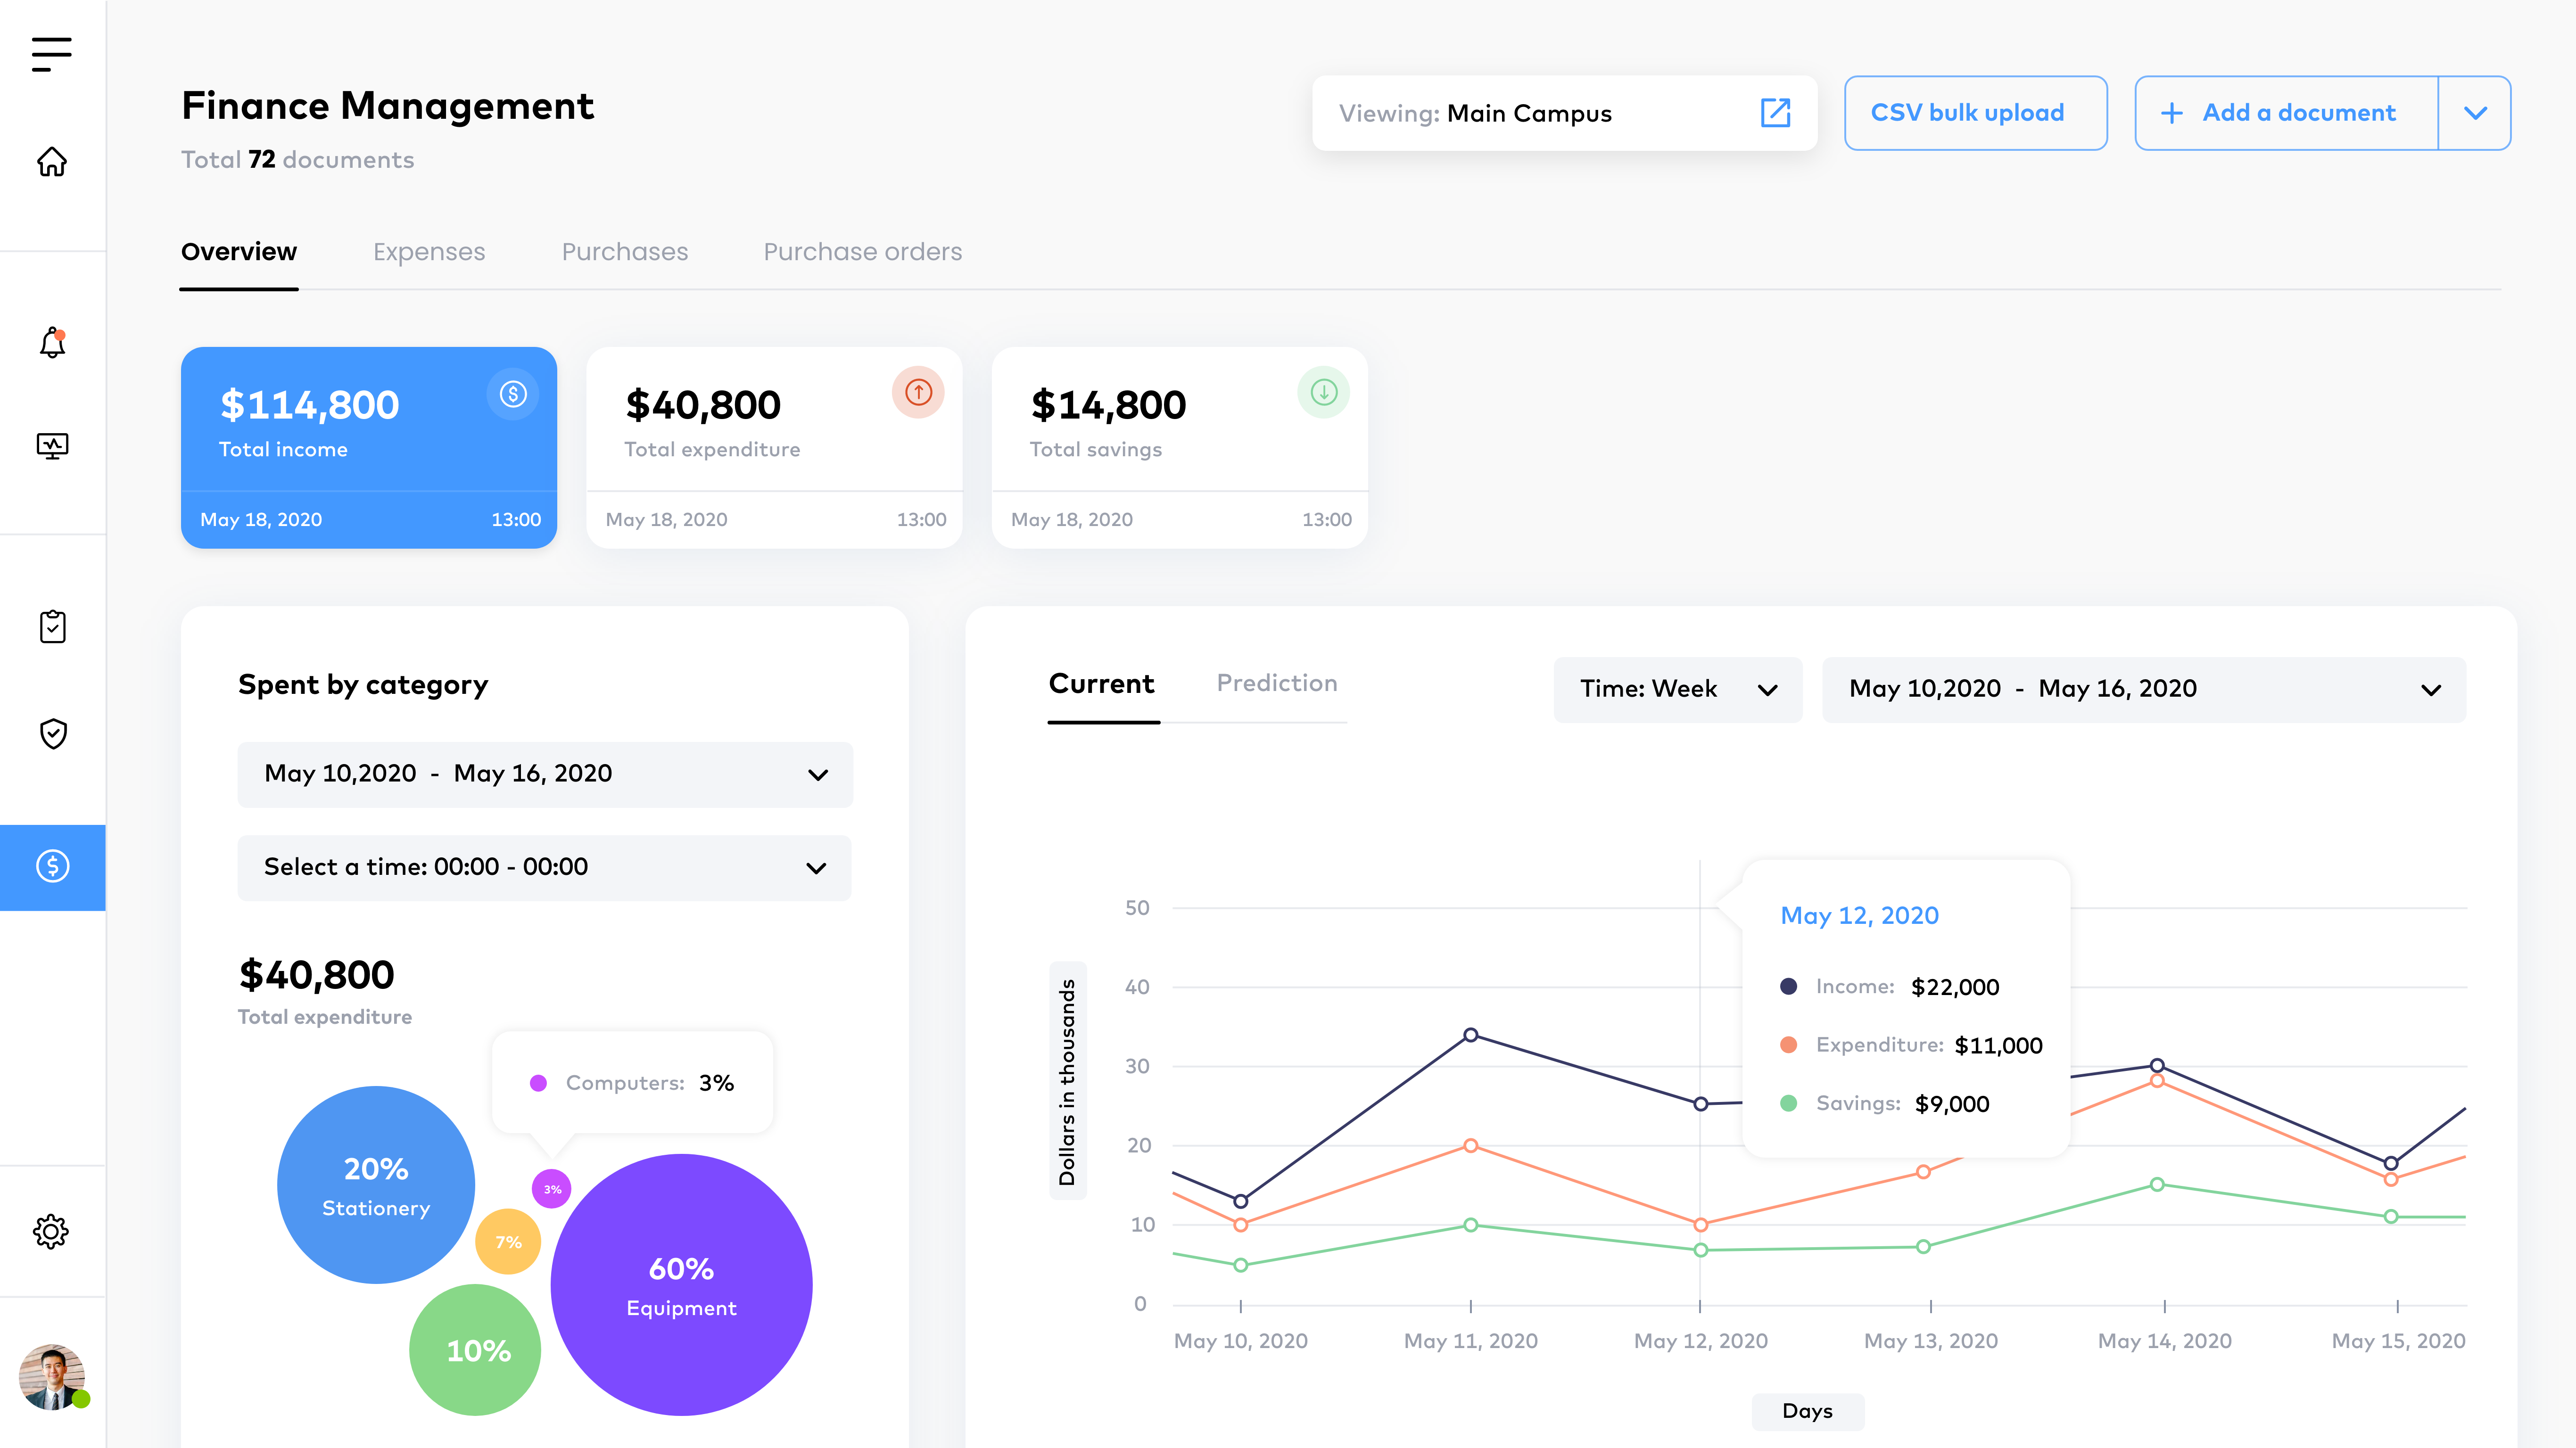Image resolution: width=2576 pixels, height=1448 pixels.
Task: Select the Prediction chart tab
Action: (x=1277, y=683)
